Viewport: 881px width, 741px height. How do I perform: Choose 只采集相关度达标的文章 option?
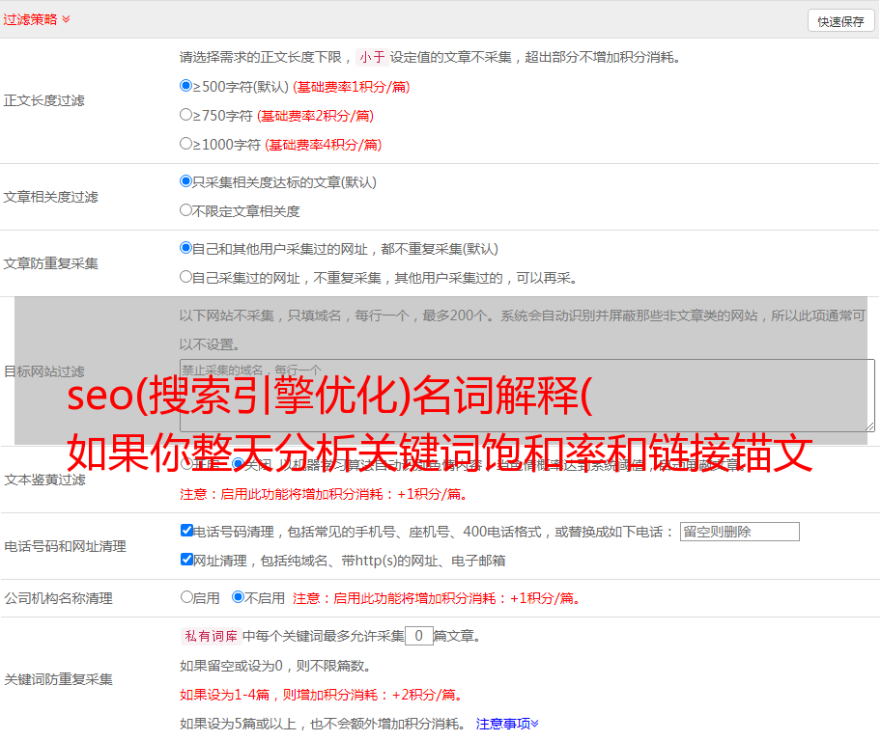[x=186, y=181]
